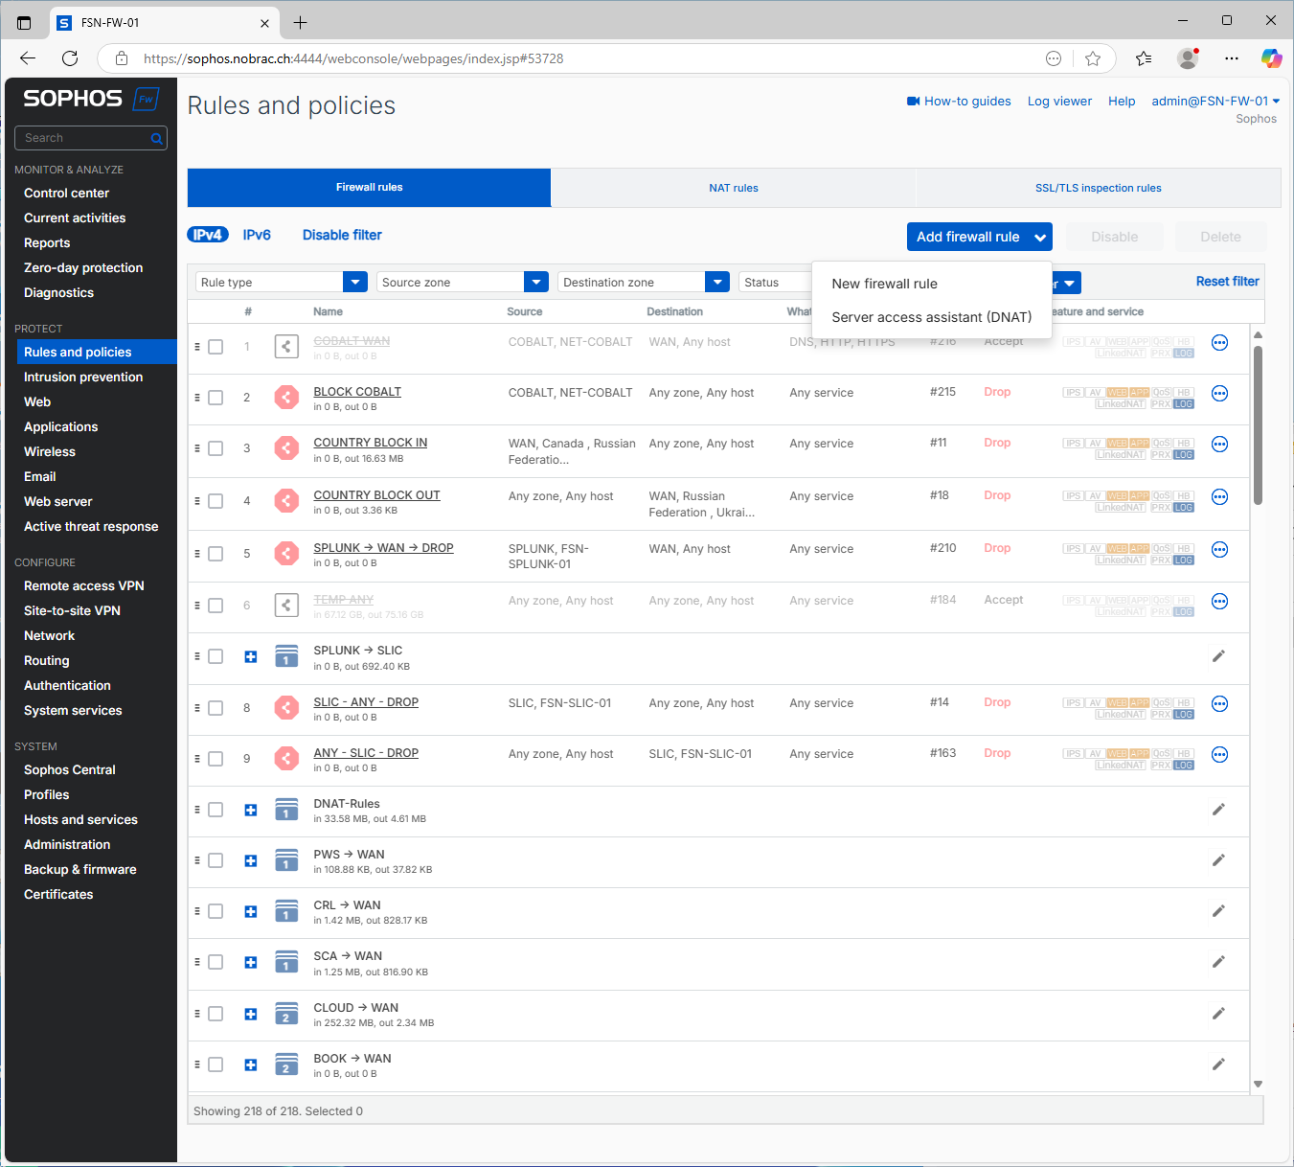This screenshot has width=1294, height=1167.
Task: Open Edge settings and more ellipsis
Action: coord(1232,58)
